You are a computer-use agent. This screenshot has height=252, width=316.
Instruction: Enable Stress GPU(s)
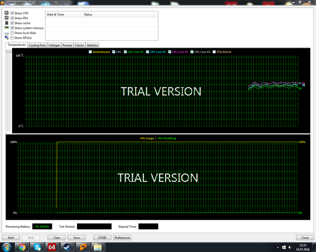12,38
